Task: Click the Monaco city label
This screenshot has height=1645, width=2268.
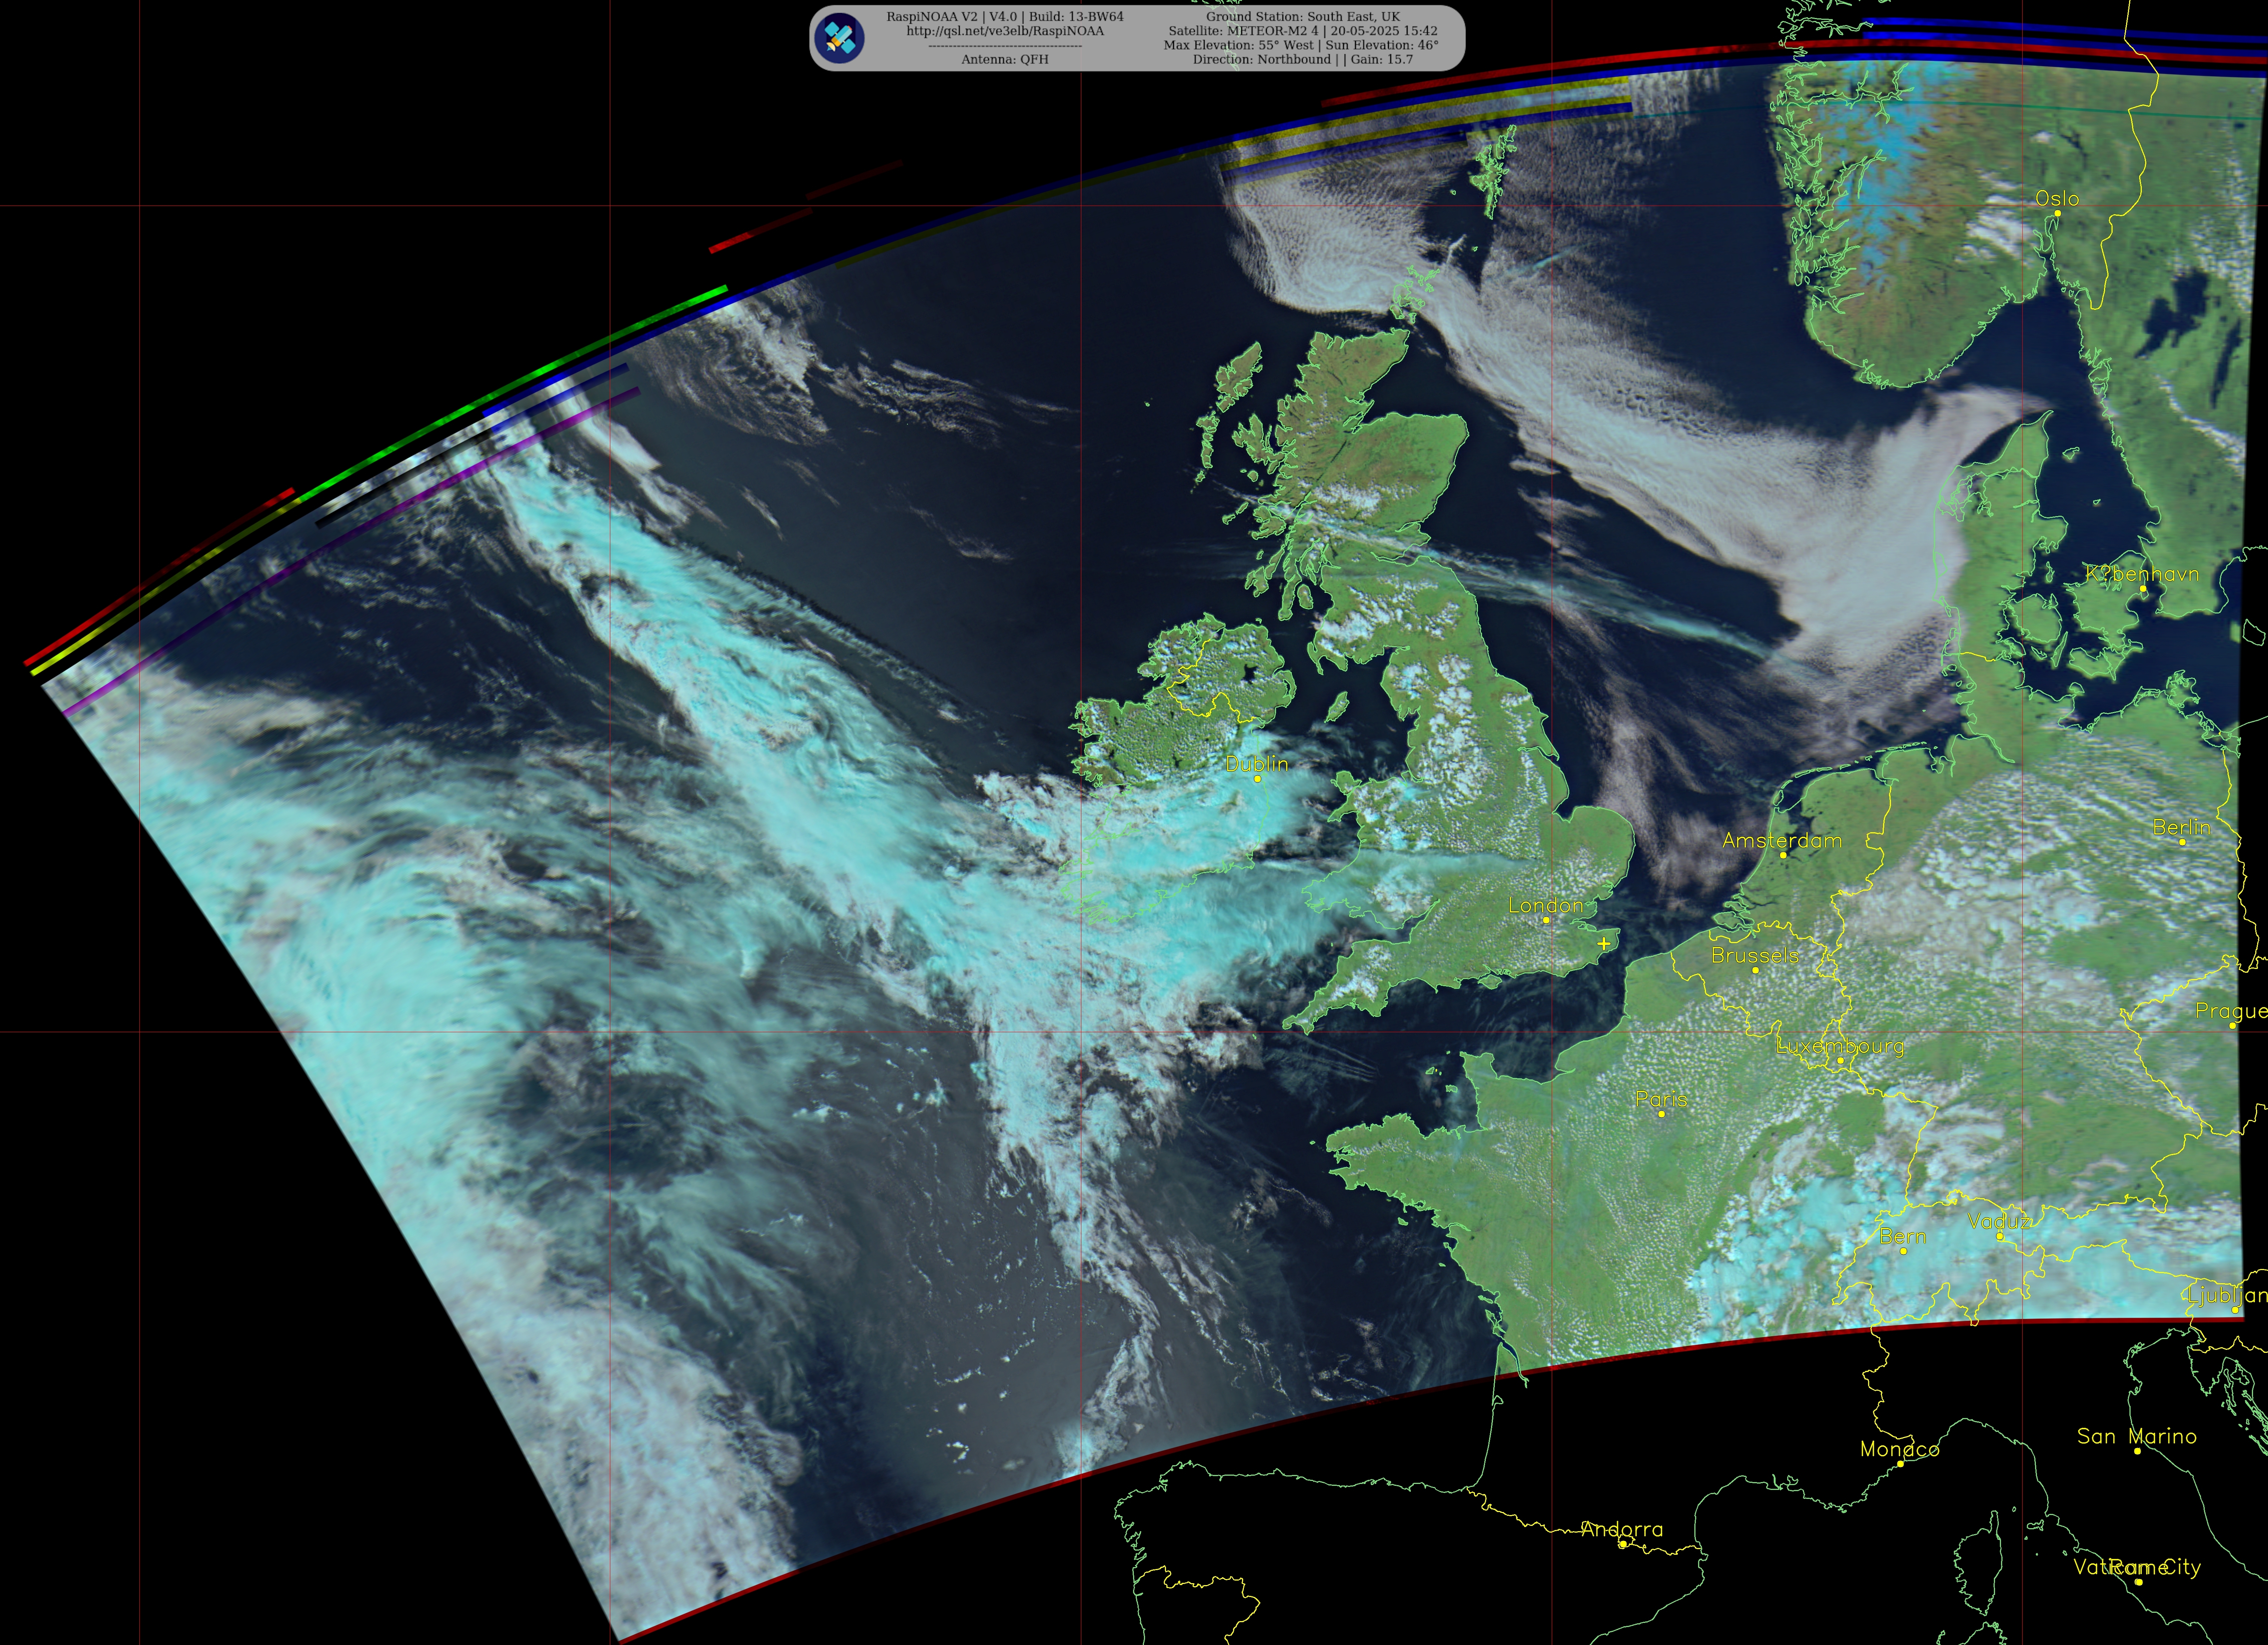Action: pos(1900,1449)
